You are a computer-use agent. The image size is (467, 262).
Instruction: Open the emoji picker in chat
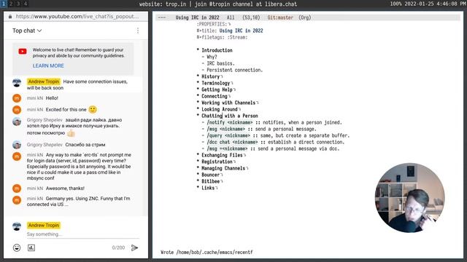click(x=17, y=247)
